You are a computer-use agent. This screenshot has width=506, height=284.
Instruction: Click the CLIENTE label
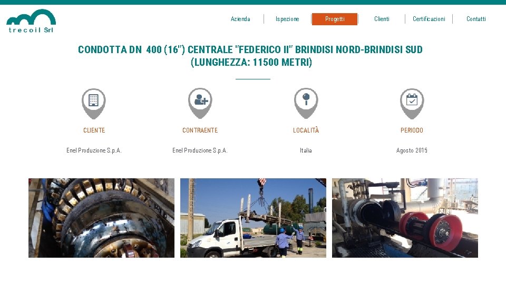(94, 130)
